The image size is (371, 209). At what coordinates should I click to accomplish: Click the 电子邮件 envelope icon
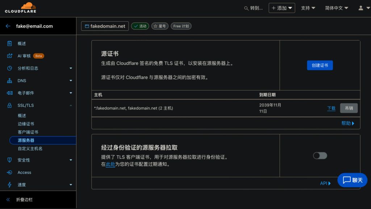[10, 93]
